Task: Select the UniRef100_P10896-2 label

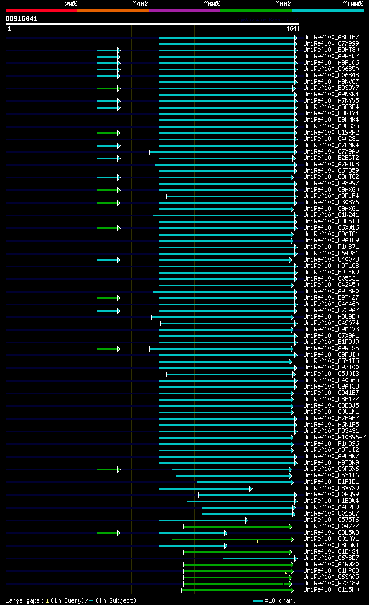Action: [x=334, y=437]
